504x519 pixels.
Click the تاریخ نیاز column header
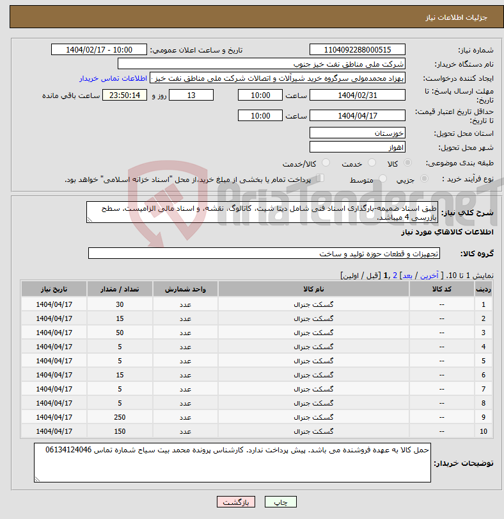coord(54,289)
